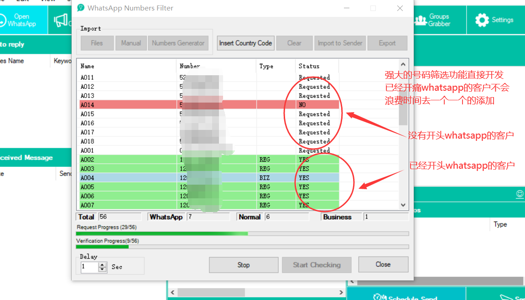Click Import to Sender button
The image size is (525, 300).
tap(340, 43)
